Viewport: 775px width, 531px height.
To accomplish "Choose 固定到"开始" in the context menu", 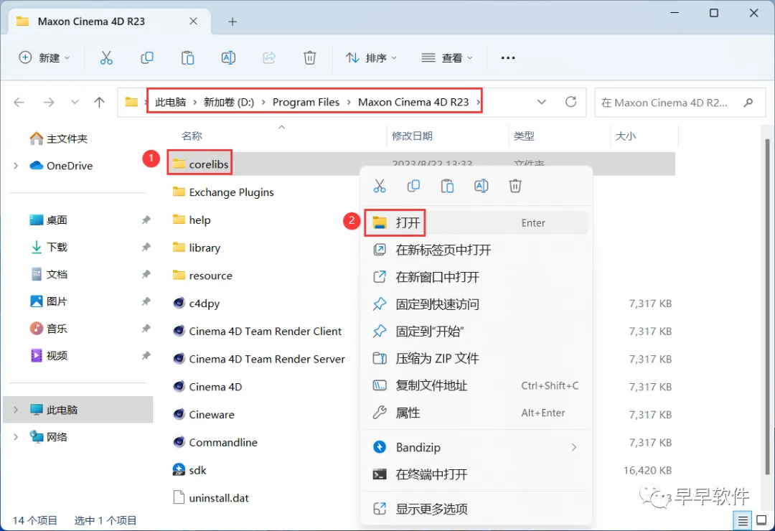I will [477, 331].
